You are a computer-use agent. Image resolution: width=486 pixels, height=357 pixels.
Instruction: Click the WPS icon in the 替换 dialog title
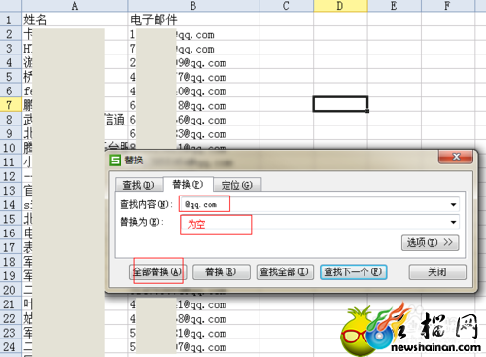pyautogui.click(x=115, y=161)
